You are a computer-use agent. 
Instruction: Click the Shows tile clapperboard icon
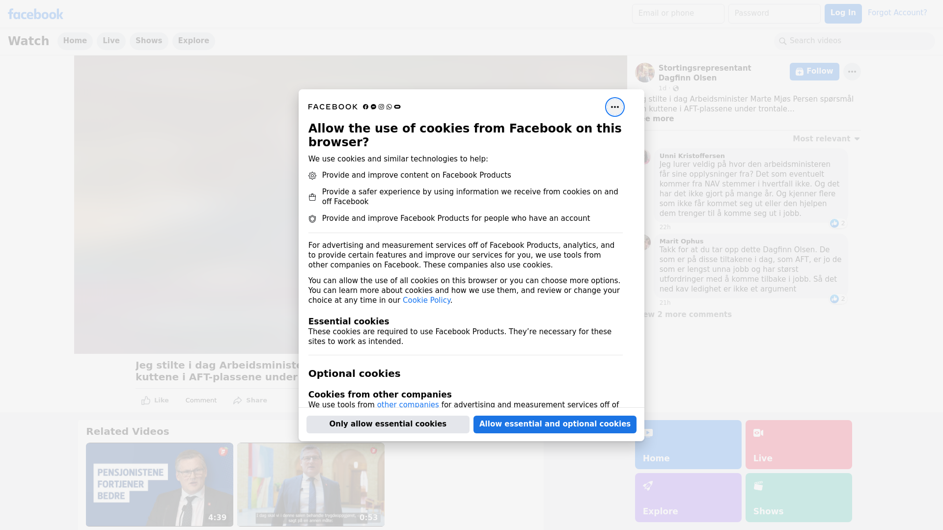click(x=758, y=485)
